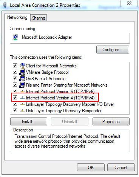Click the Client for Microsoft Networks icon

tap(22, 66)
